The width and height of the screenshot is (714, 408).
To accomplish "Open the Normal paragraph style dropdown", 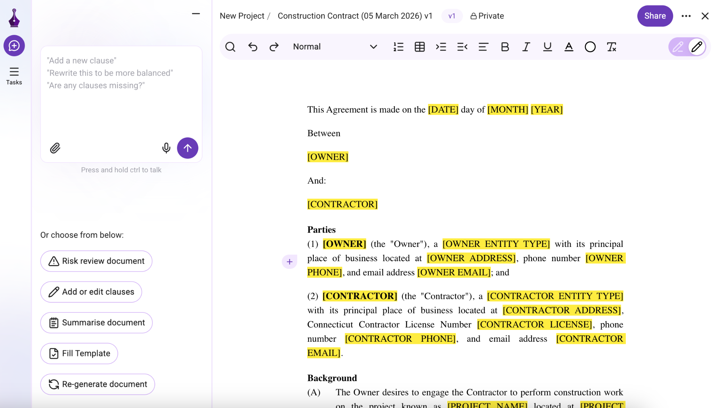I will 333,46.
